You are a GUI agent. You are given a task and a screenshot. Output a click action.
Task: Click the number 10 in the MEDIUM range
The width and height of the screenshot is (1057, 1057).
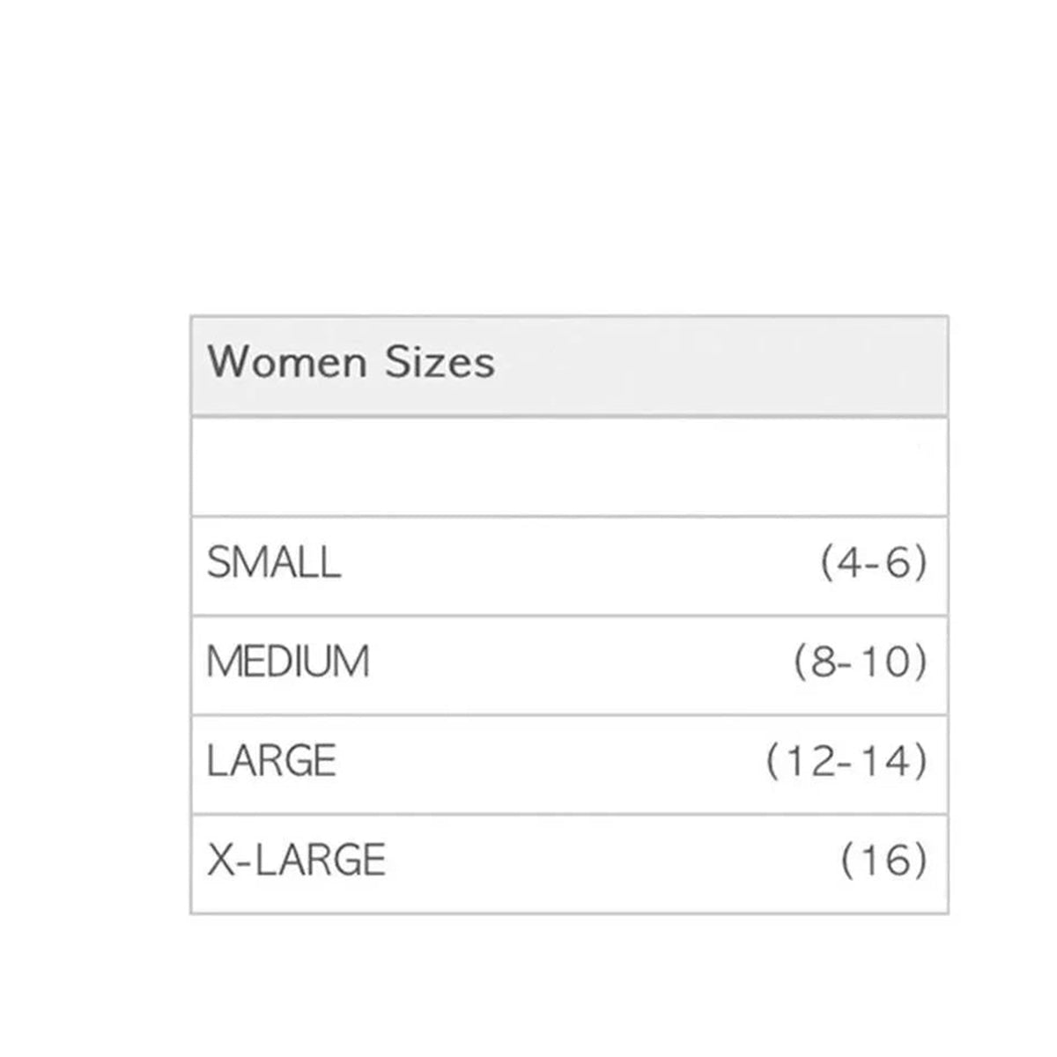pyautogui.click(x=883, y=662)
